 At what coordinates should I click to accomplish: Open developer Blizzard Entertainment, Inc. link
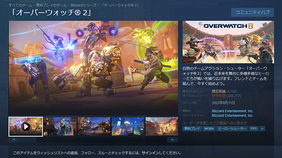click(x=233, y=111)
